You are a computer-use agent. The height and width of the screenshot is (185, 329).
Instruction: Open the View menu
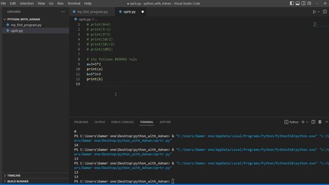(41, 4)
